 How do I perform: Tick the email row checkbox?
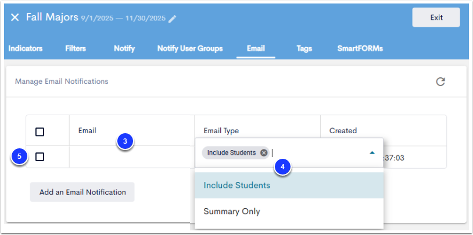[x=40, y=157]
